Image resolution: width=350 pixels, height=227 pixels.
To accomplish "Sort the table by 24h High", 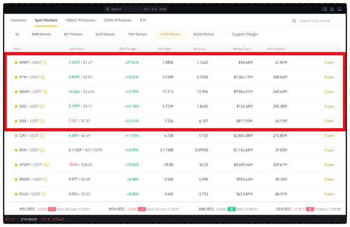I will tap(165, 49).
